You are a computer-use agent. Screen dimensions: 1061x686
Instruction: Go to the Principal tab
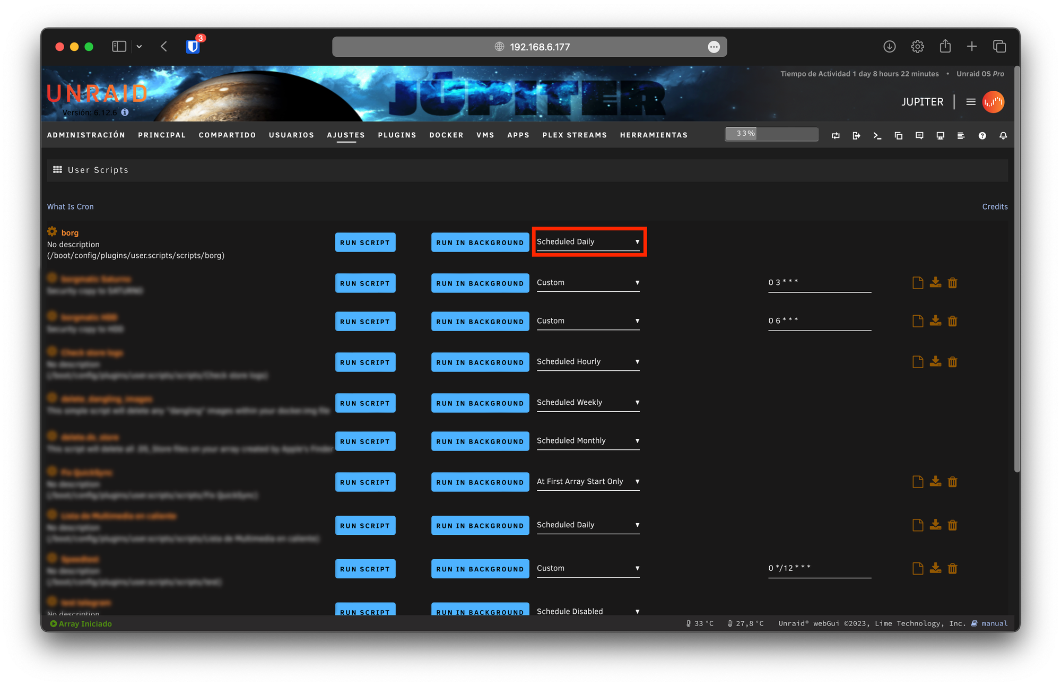tap(162, 135)
